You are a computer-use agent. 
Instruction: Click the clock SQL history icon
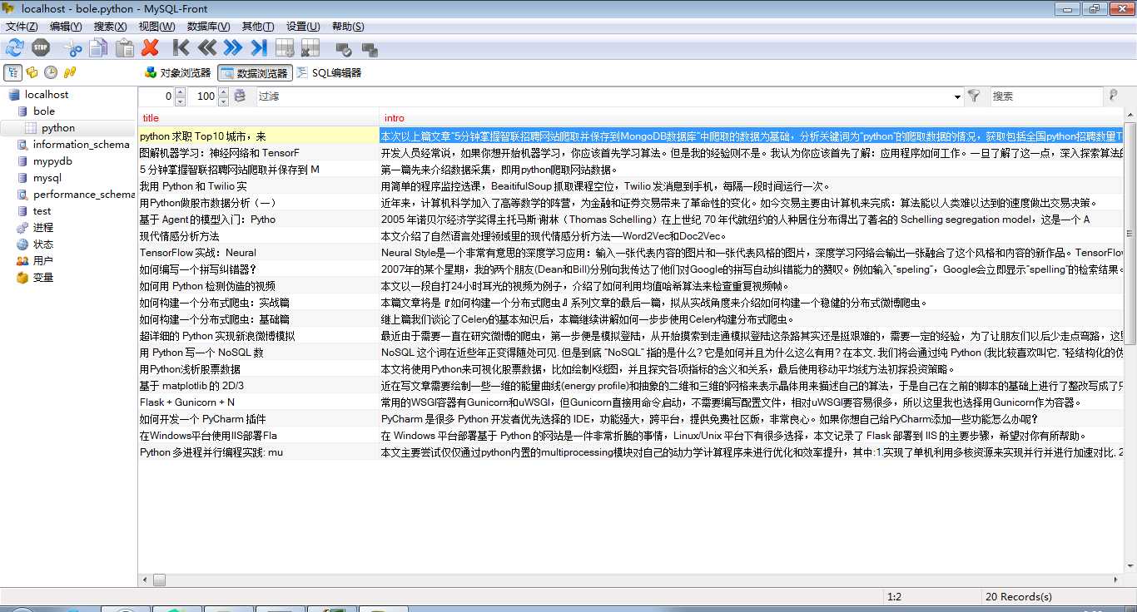pos(51,72)
